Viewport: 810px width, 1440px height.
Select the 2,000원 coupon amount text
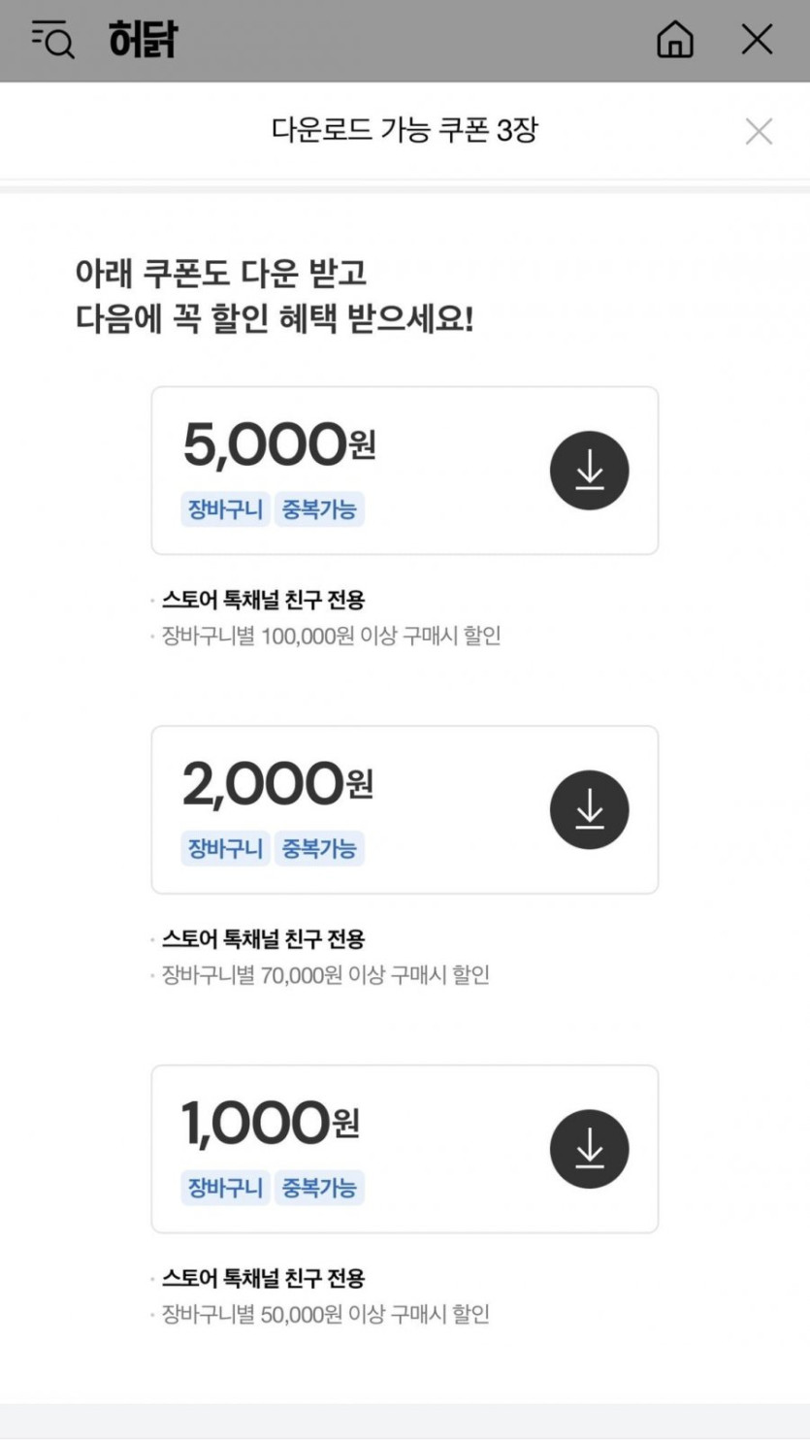(x=277, y=784)
